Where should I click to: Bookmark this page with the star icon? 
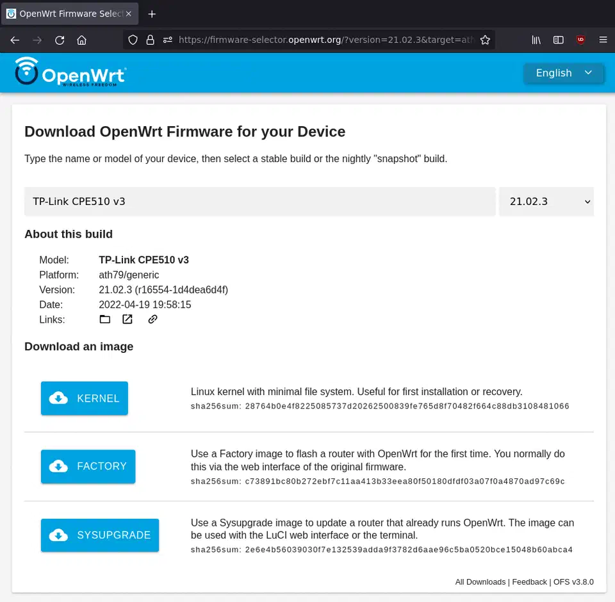pos(485,40)
